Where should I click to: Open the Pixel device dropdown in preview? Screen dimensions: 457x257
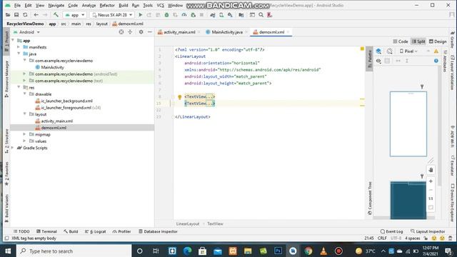(408, 51)
